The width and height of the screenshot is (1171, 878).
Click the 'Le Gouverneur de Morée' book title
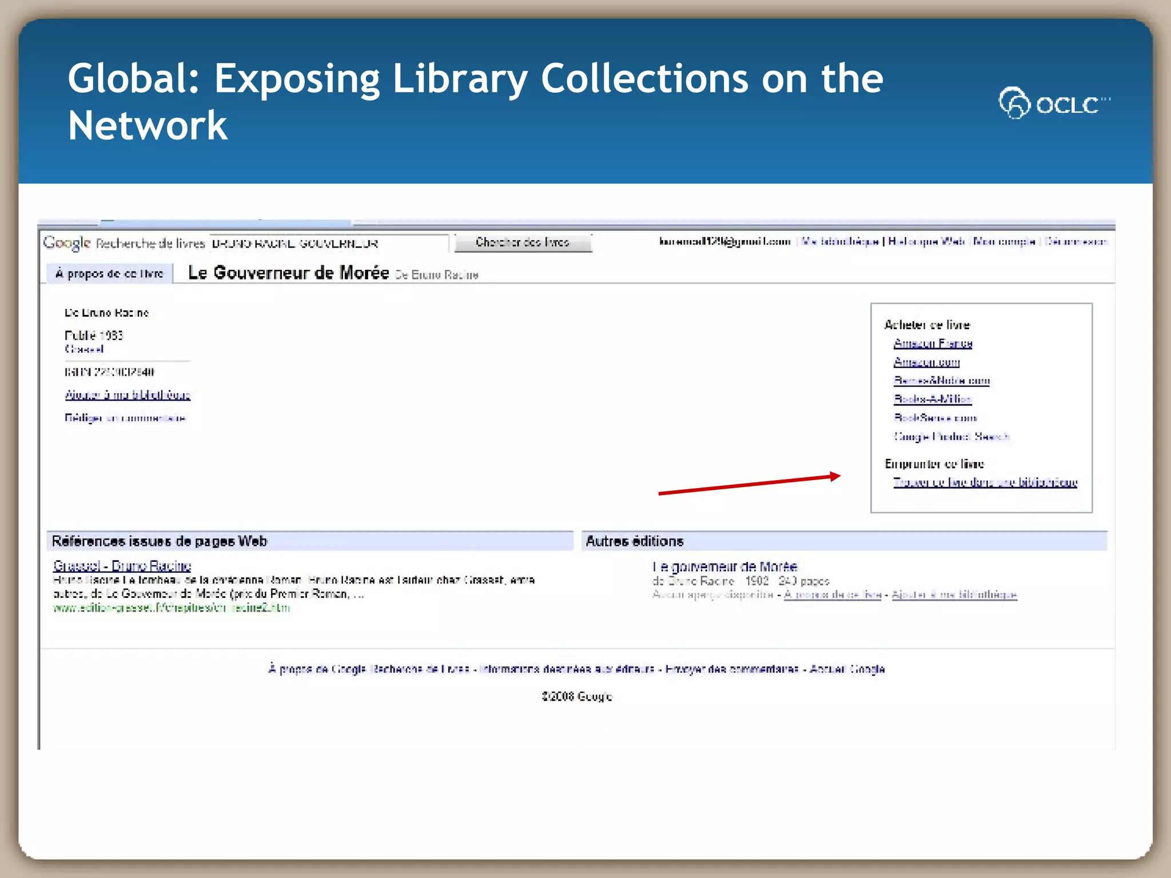tap(288, 273)
